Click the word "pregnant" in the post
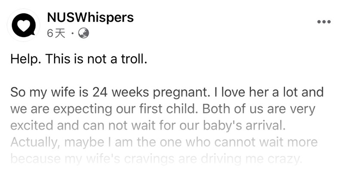 [179, 93]
